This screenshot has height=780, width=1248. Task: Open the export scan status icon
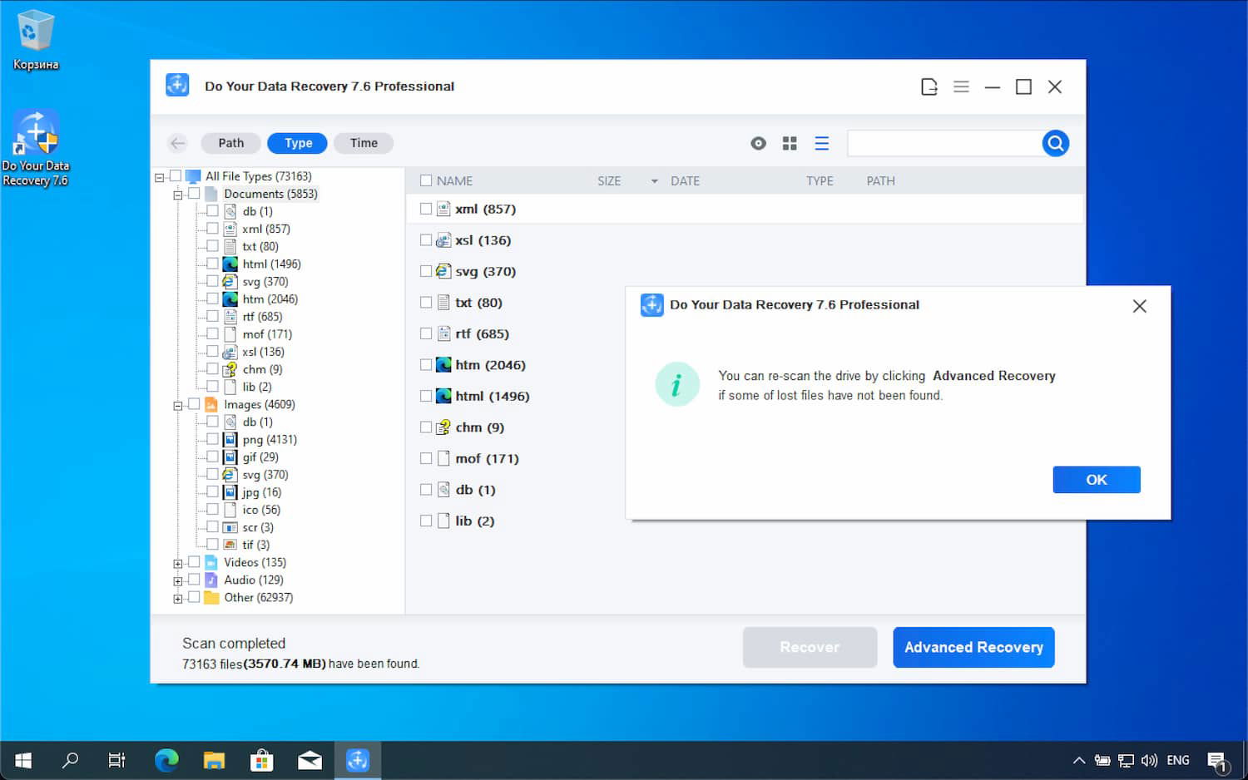[929, 86]
